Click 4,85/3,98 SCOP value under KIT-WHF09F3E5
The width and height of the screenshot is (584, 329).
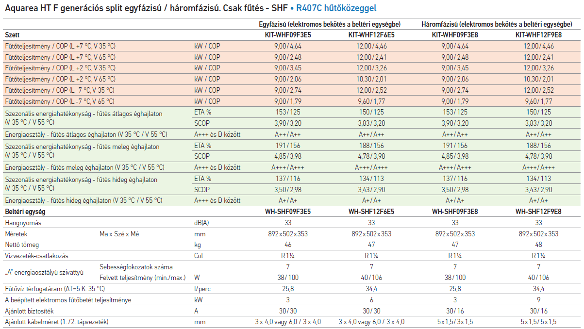[x=288, y=156]
